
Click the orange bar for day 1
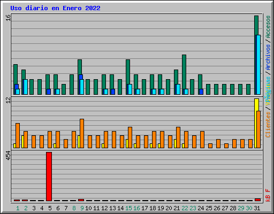click(x=18, y=135)
